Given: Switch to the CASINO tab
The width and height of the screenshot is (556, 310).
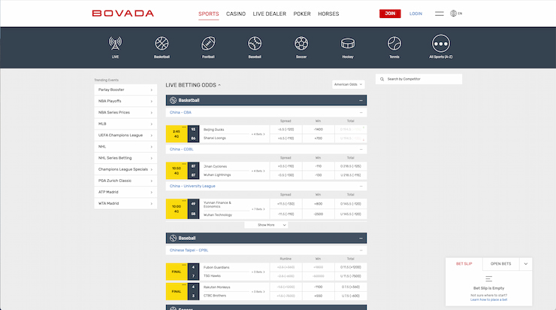Looking at the screenshot, I should coord(236,14).
